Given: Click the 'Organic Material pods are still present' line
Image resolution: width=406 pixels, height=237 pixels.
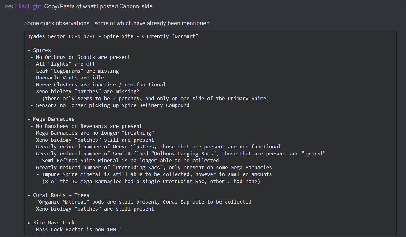Looking at the screenshot, I should [141, 202].
